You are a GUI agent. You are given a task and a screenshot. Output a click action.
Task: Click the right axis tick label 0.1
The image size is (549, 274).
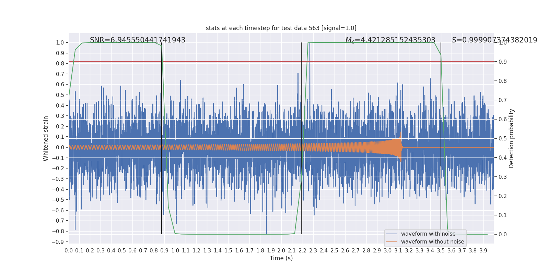[503, 215]
